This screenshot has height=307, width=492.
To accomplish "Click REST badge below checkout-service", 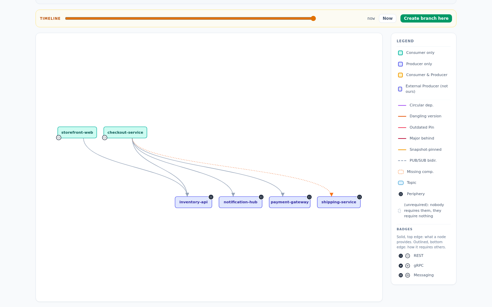I will pos(105,137).
